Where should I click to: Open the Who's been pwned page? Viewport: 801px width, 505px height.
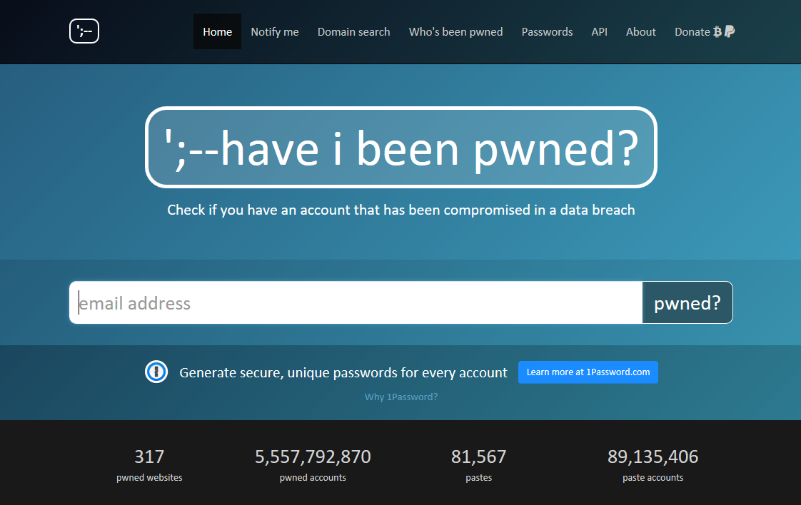[x=455, y=32]
